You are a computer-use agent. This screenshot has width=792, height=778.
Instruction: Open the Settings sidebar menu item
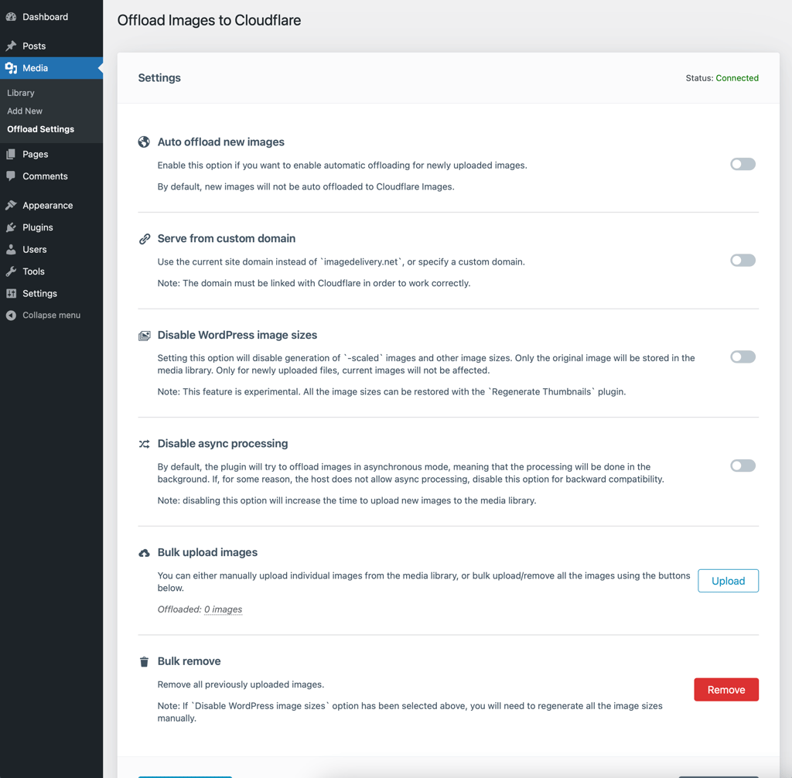(x=52, y=294)
